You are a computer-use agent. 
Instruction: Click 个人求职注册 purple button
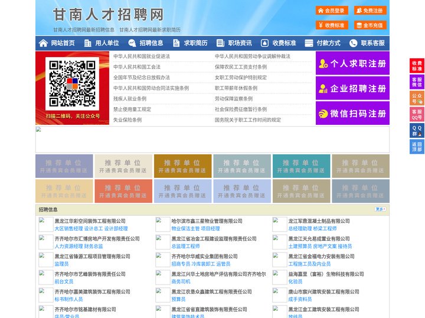[352, 63]
